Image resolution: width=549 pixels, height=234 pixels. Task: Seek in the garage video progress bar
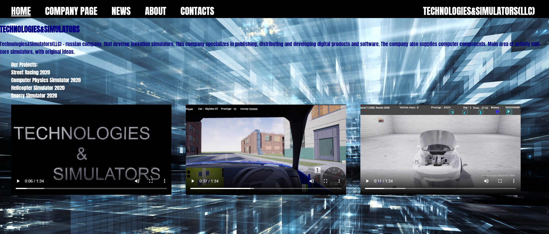click(441, 188)
